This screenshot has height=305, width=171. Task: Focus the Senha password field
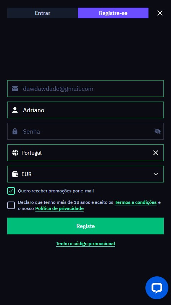pyautogui.click(x=85, y=131)
